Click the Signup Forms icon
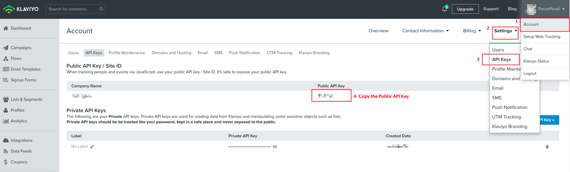Image resolution: width=570 pixels, height=172 pixels. 6,80
